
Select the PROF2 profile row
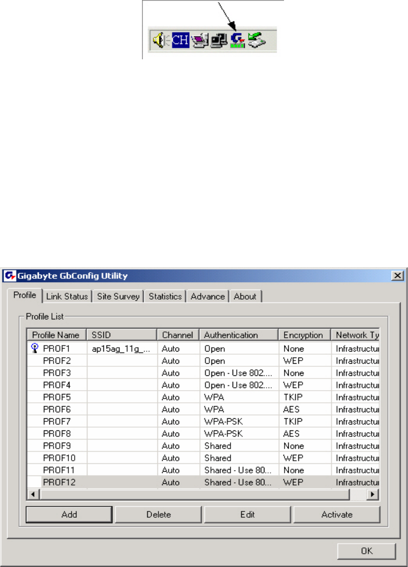[x=203, y=361]
